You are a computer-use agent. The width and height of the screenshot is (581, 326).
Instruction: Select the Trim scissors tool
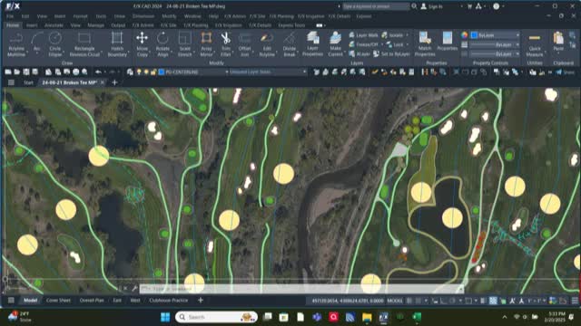tap(225, 38)
